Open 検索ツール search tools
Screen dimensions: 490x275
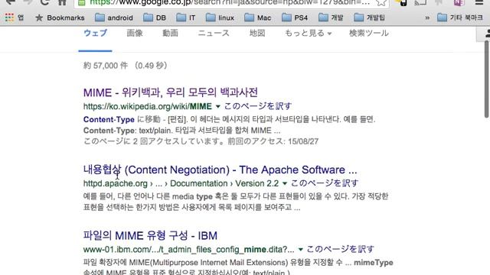(x=369, y=33)
